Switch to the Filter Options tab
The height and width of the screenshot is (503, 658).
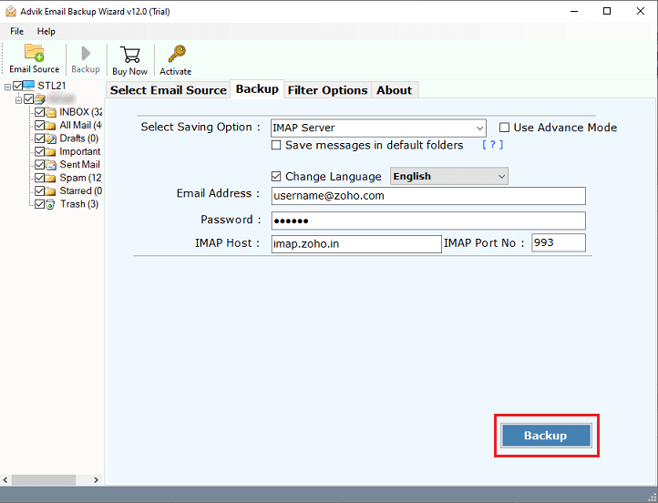327,89
